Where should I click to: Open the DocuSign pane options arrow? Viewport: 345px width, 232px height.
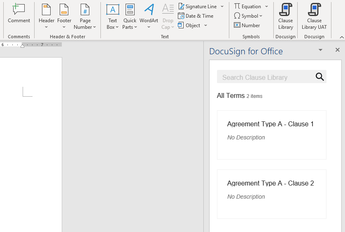pos(320,50)
